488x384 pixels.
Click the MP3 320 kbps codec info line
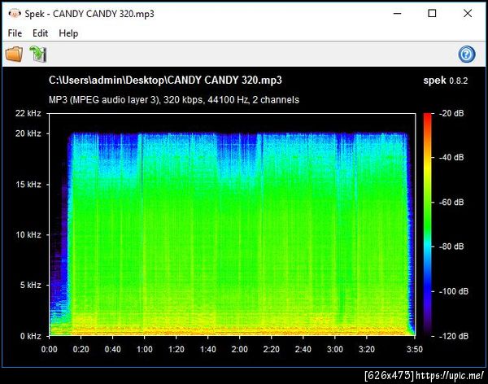(174, 100)
